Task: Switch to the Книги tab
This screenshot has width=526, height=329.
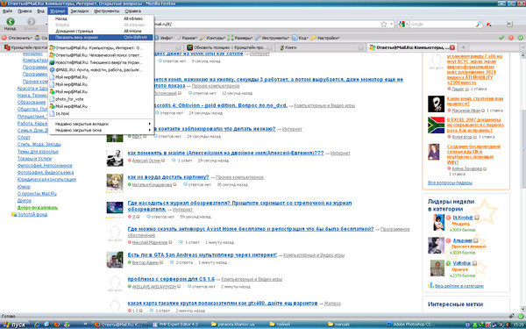Action: click(x=320, y=47)
